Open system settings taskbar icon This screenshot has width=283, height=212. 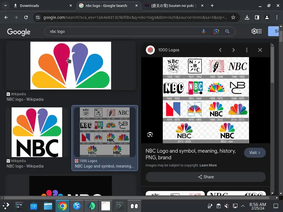[x=19, y=206]
